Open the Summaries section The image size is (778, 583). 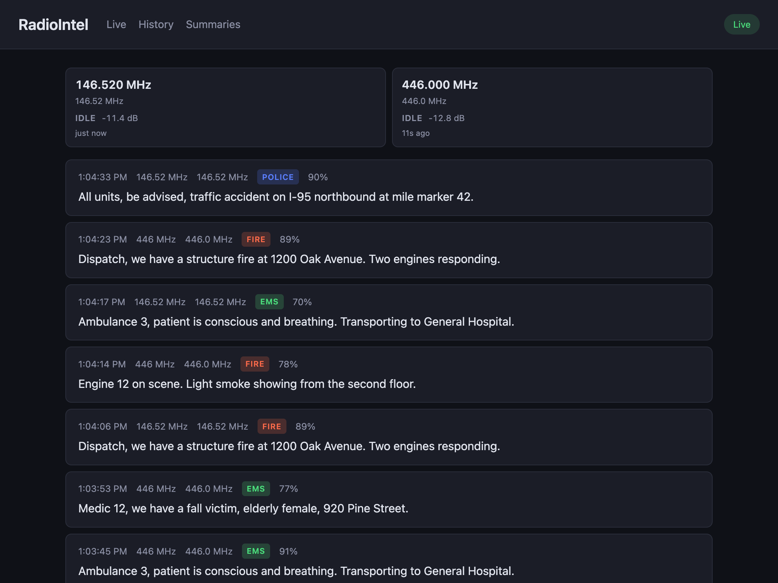coord(213,24)
